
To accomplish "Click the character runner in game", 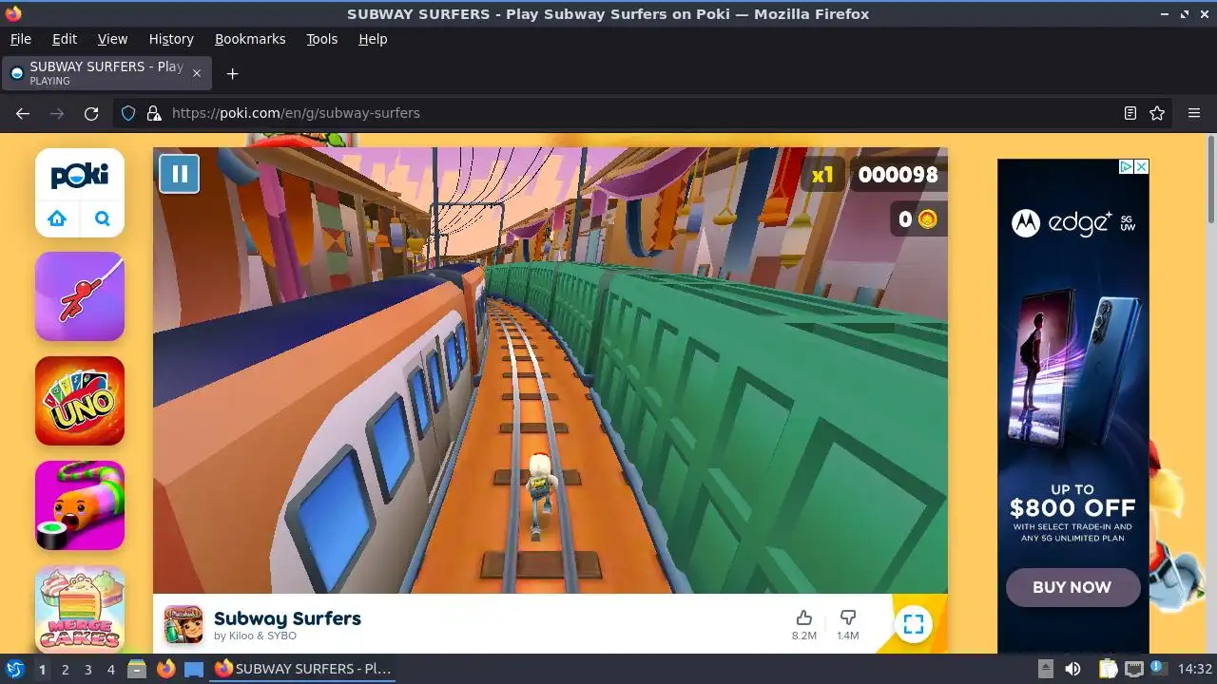I will coord(540,496).
